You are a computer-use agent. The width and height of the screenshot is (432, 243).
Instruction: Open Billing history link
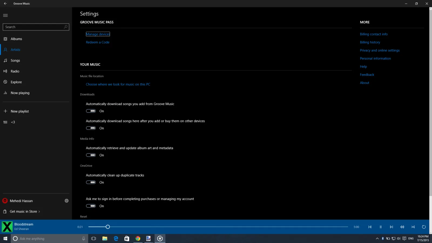(370, 42)
